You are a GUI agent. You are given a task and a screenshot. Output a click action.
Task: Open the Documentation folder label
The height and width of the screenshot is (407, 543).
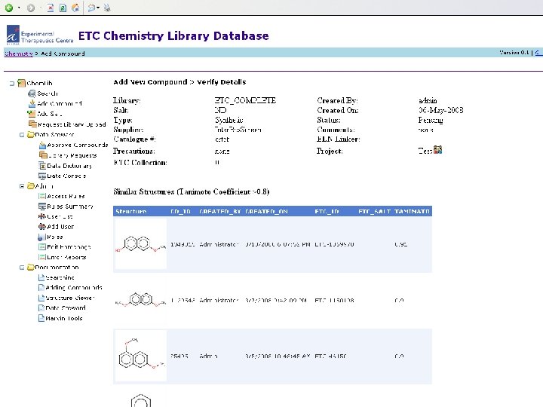pos(57,268)
